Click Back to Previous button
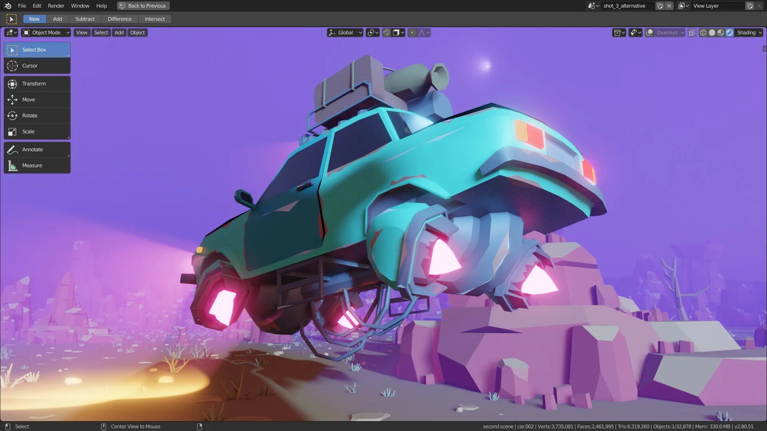The height and width of the screenshot is (431, 767). pyautogui.click(x=143, y=6)
